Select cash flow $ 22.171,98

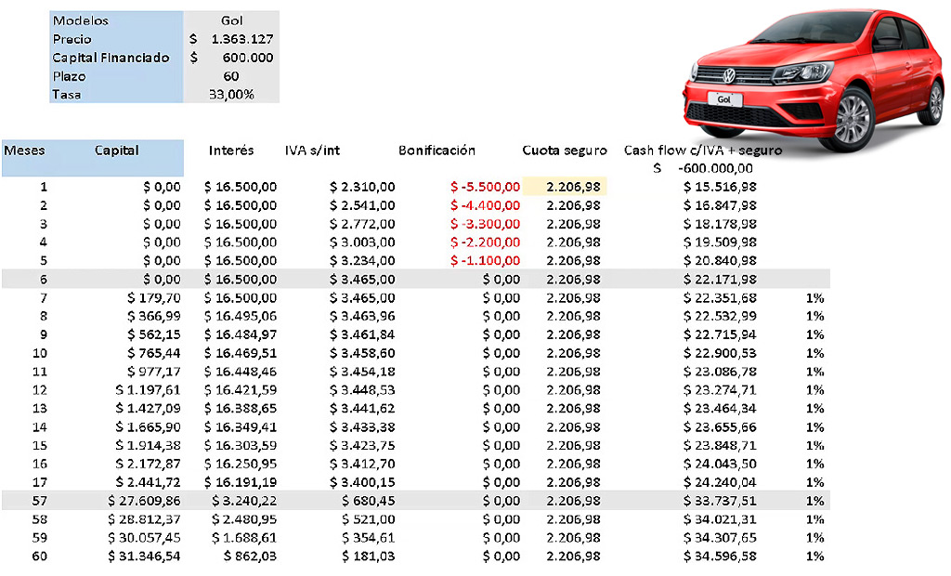pos(720,280)
